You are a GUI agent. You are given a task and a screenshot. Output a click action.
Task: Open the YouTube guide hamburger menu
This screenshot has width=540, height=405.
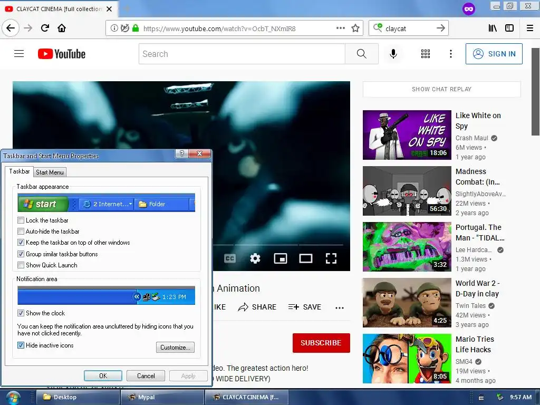coord(19,54)
